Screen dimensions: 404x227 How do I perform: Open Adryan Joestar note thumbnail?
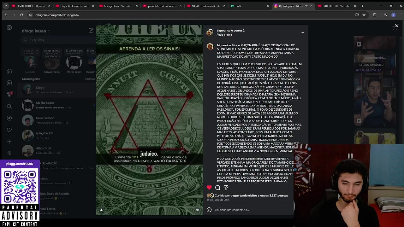point(52,62)
